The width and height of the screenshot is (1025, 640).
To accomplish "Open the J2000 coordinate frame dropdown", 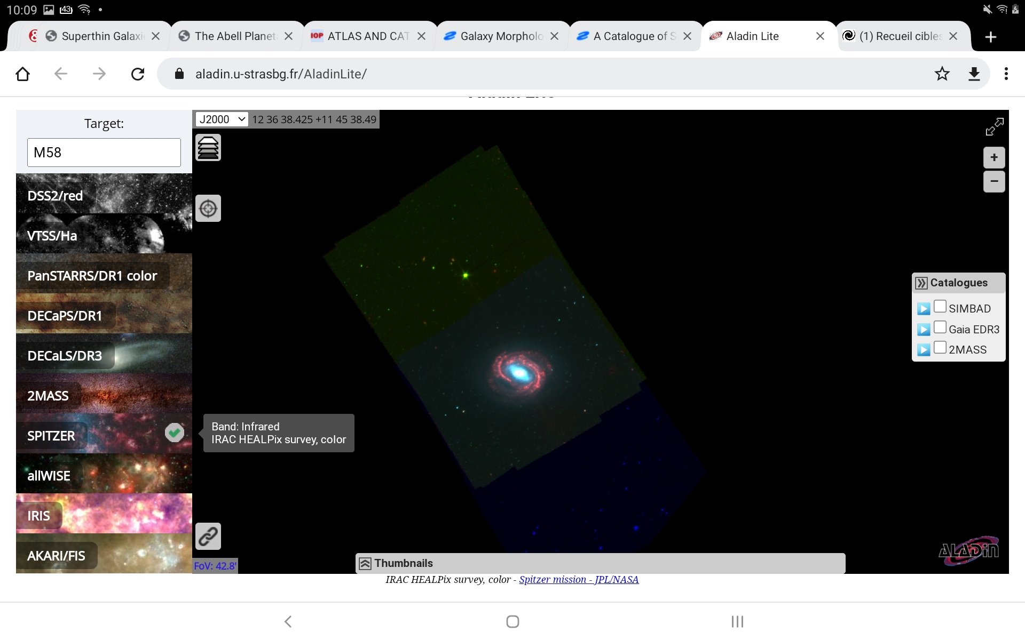I will [x=222, y=119].
